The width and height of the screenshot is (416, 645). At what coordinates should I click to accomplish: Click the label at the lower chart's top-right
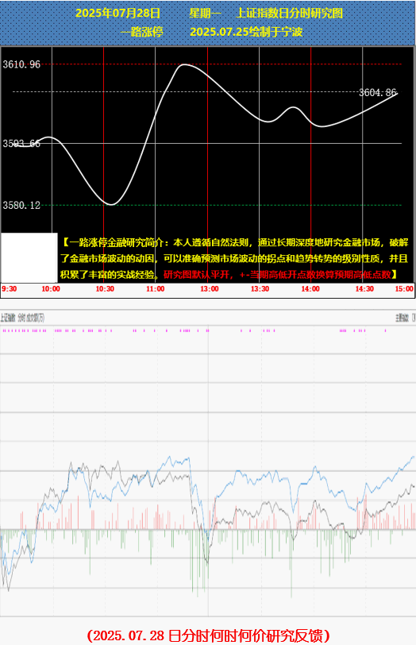coord(405,318)
